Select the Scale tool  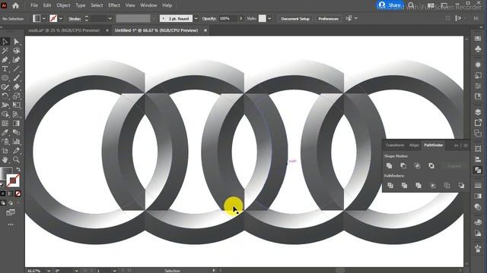click(x=16, y=96)
